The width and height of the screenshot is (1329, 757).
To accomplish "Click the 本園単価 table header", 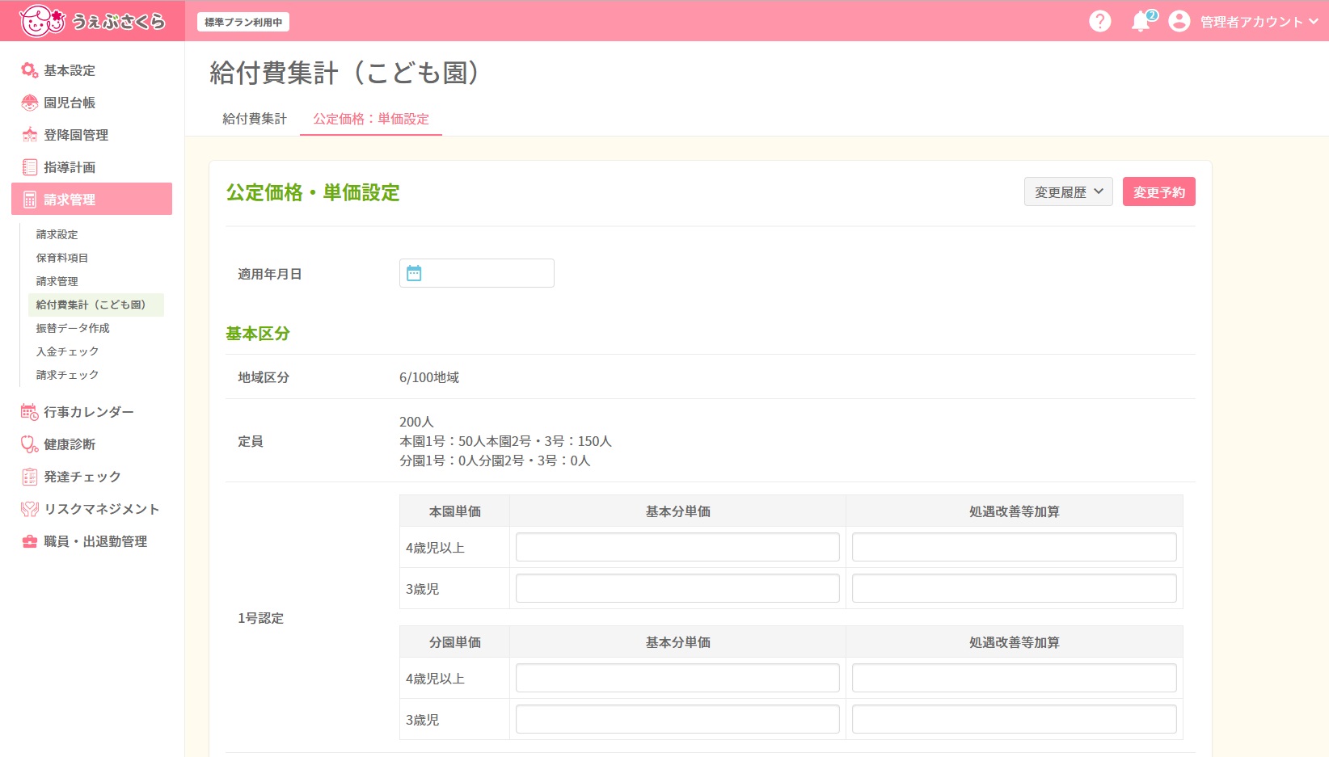I will (x=454, y=511).
